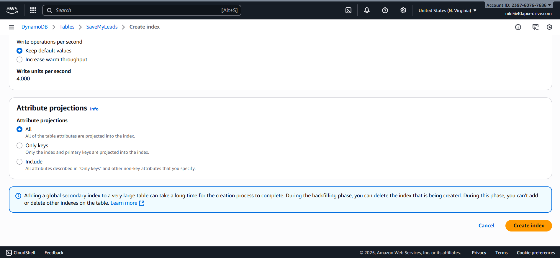Open the settings gear icon

tap(403, 10)
